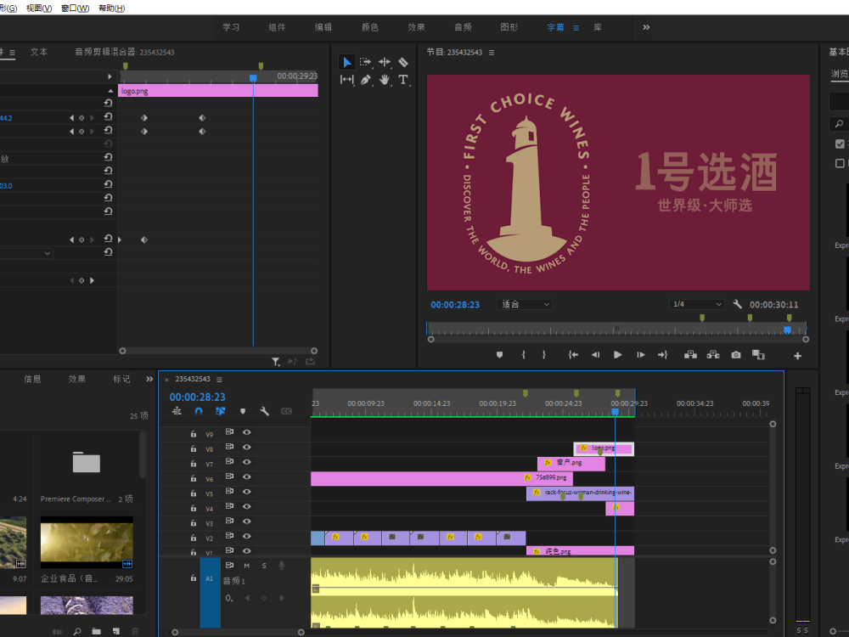
Task: Mark In point in Program monitor
Action: coord(523,355)
